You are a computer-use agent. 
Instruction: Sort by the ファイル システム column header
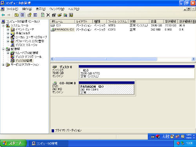(118, 22)
